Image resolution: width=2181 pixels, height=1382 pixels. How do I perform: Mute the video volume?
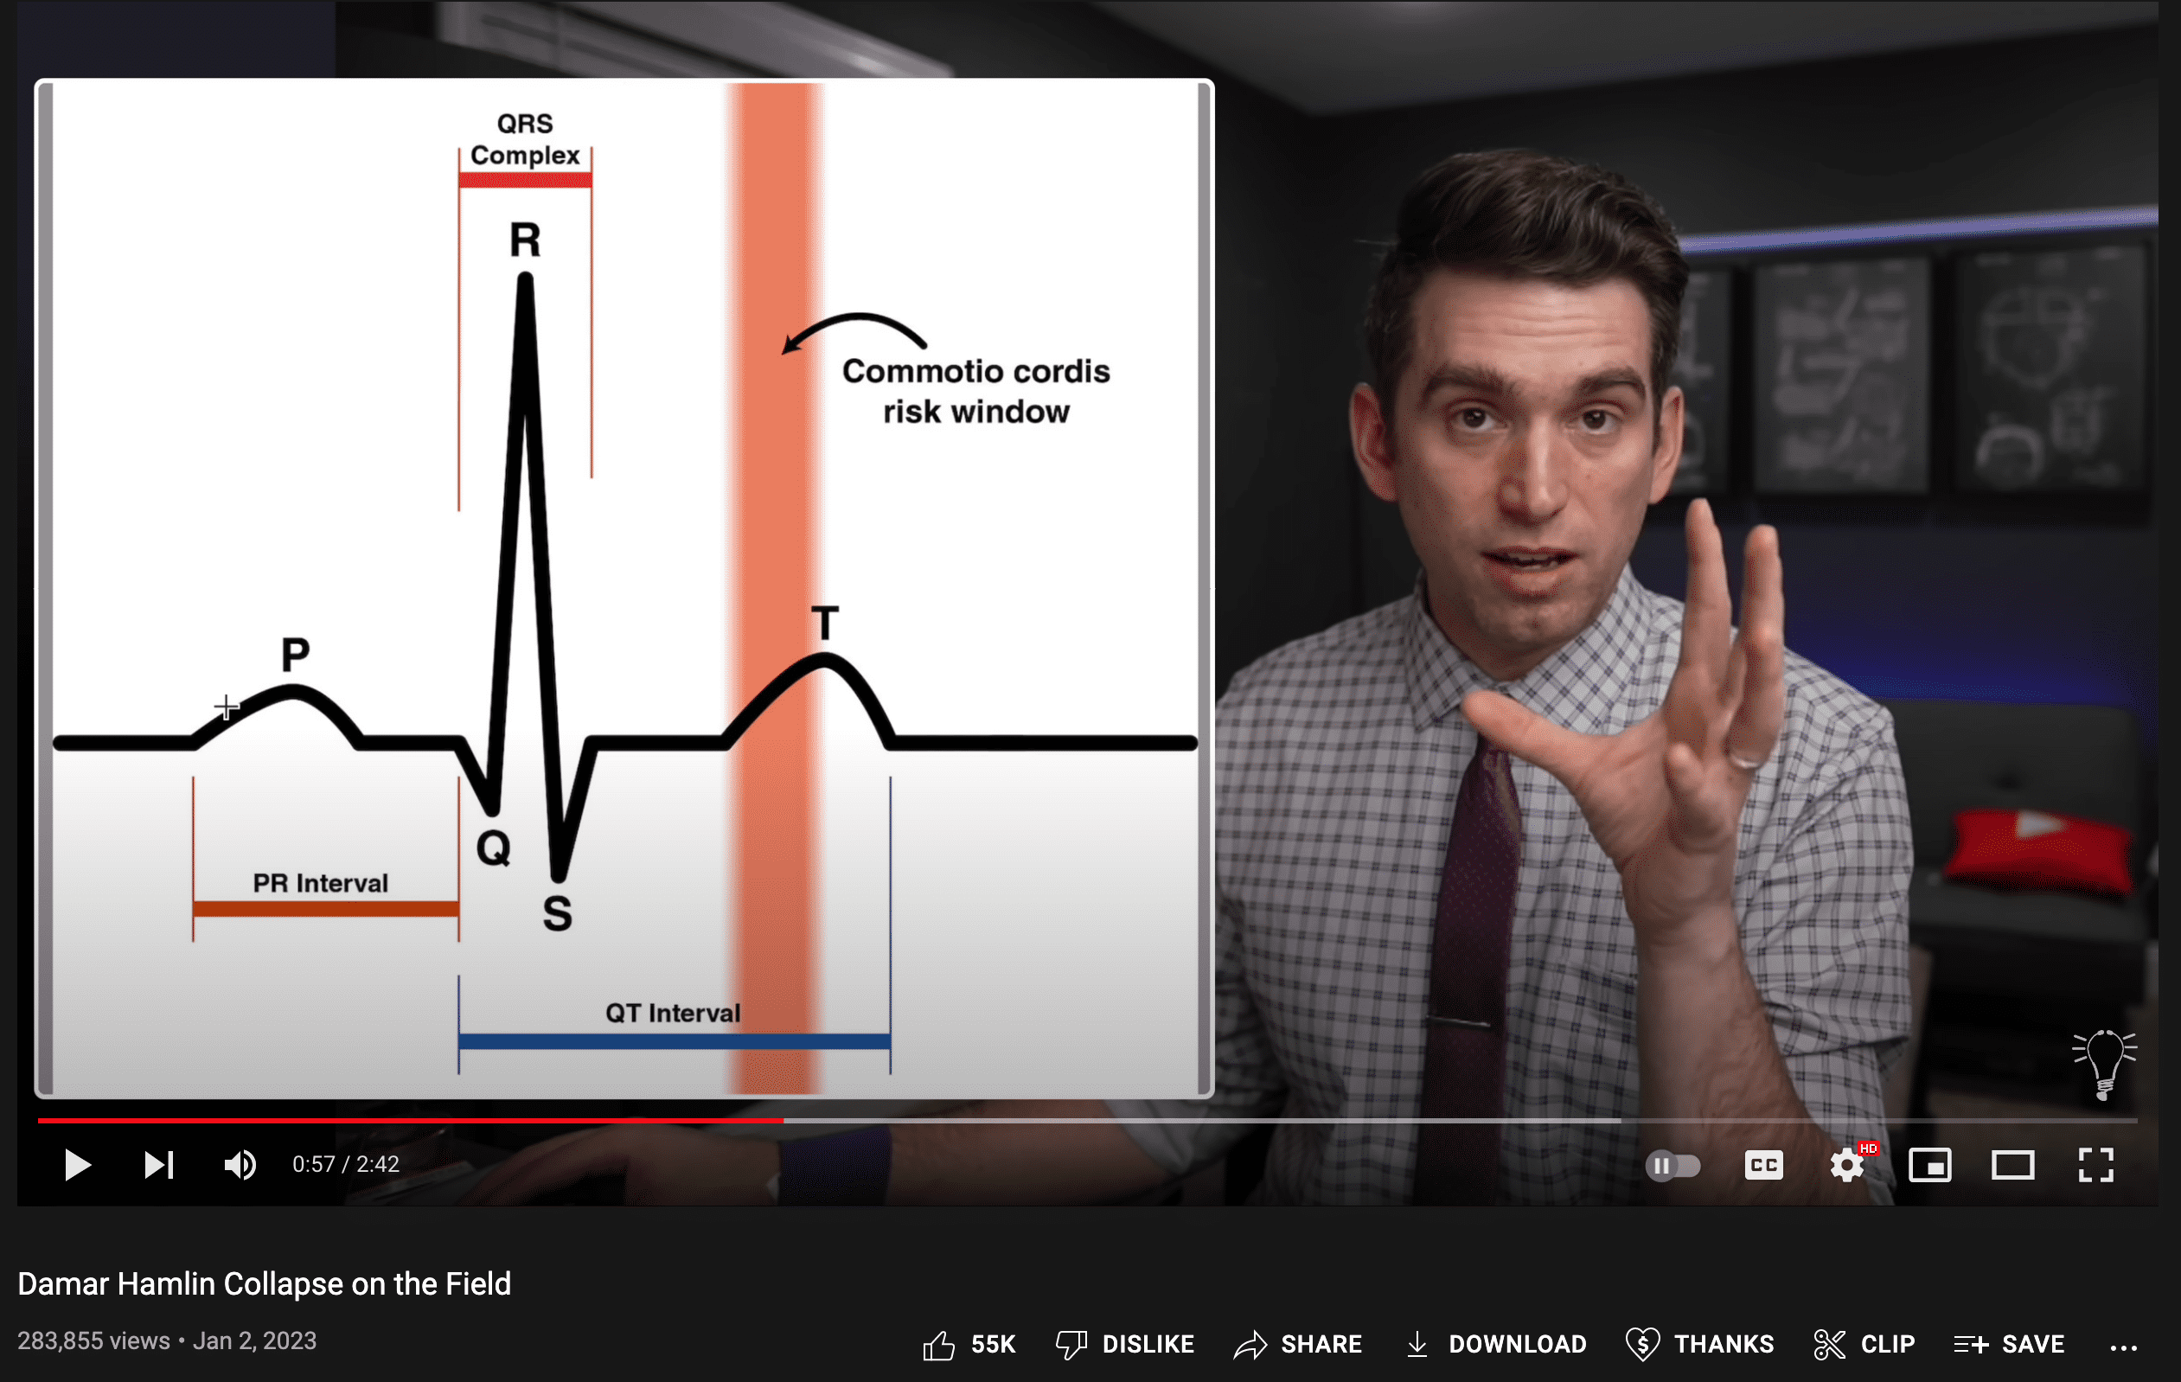[x=240, y=1165]
